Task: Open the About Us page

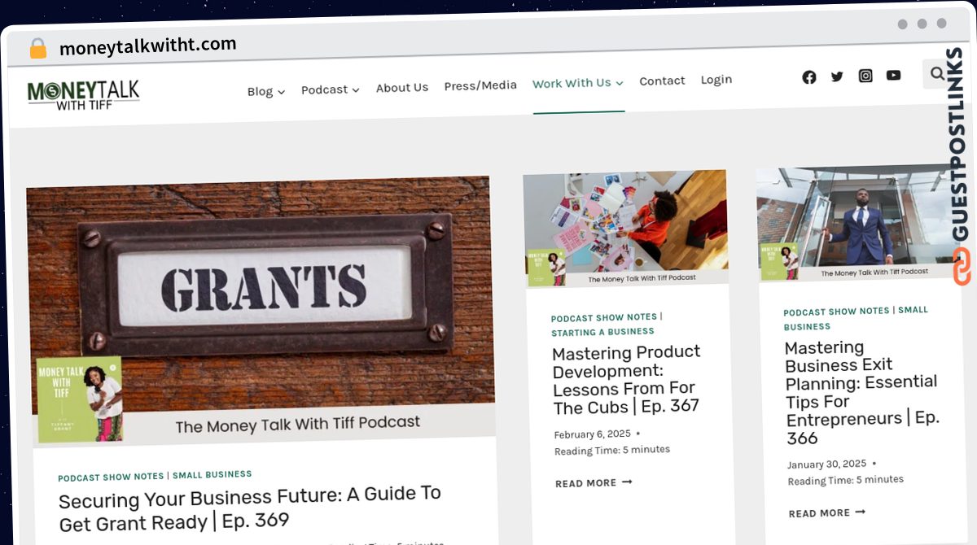Action: pos(402,88)
